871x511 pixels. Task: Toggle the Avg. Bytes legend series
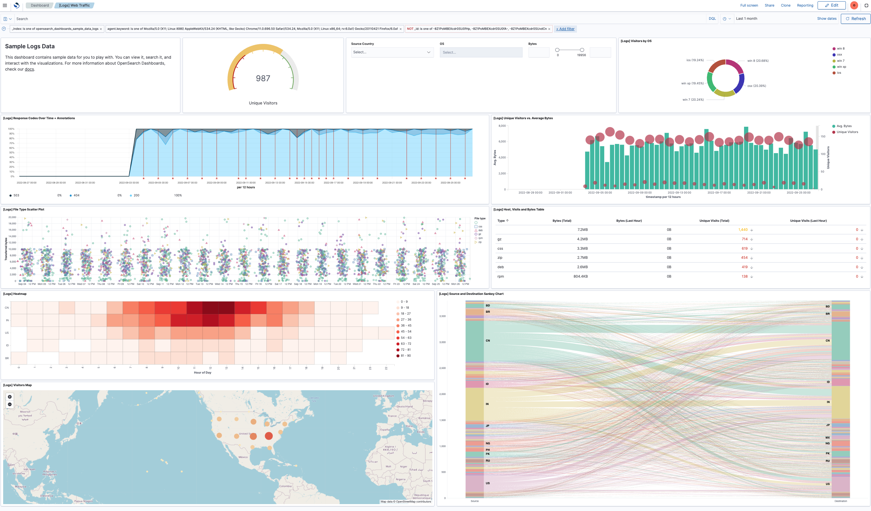click(842, 126)
